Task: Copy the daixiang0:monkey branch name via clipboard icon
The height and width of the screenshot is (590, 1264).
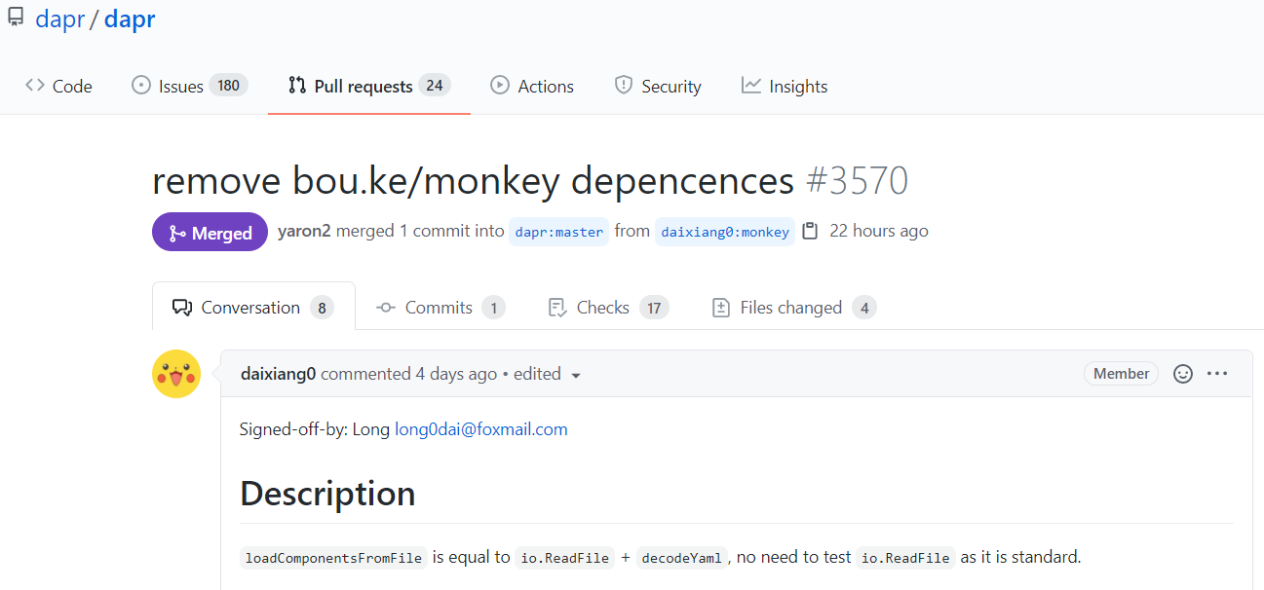Action: [810, 232]
